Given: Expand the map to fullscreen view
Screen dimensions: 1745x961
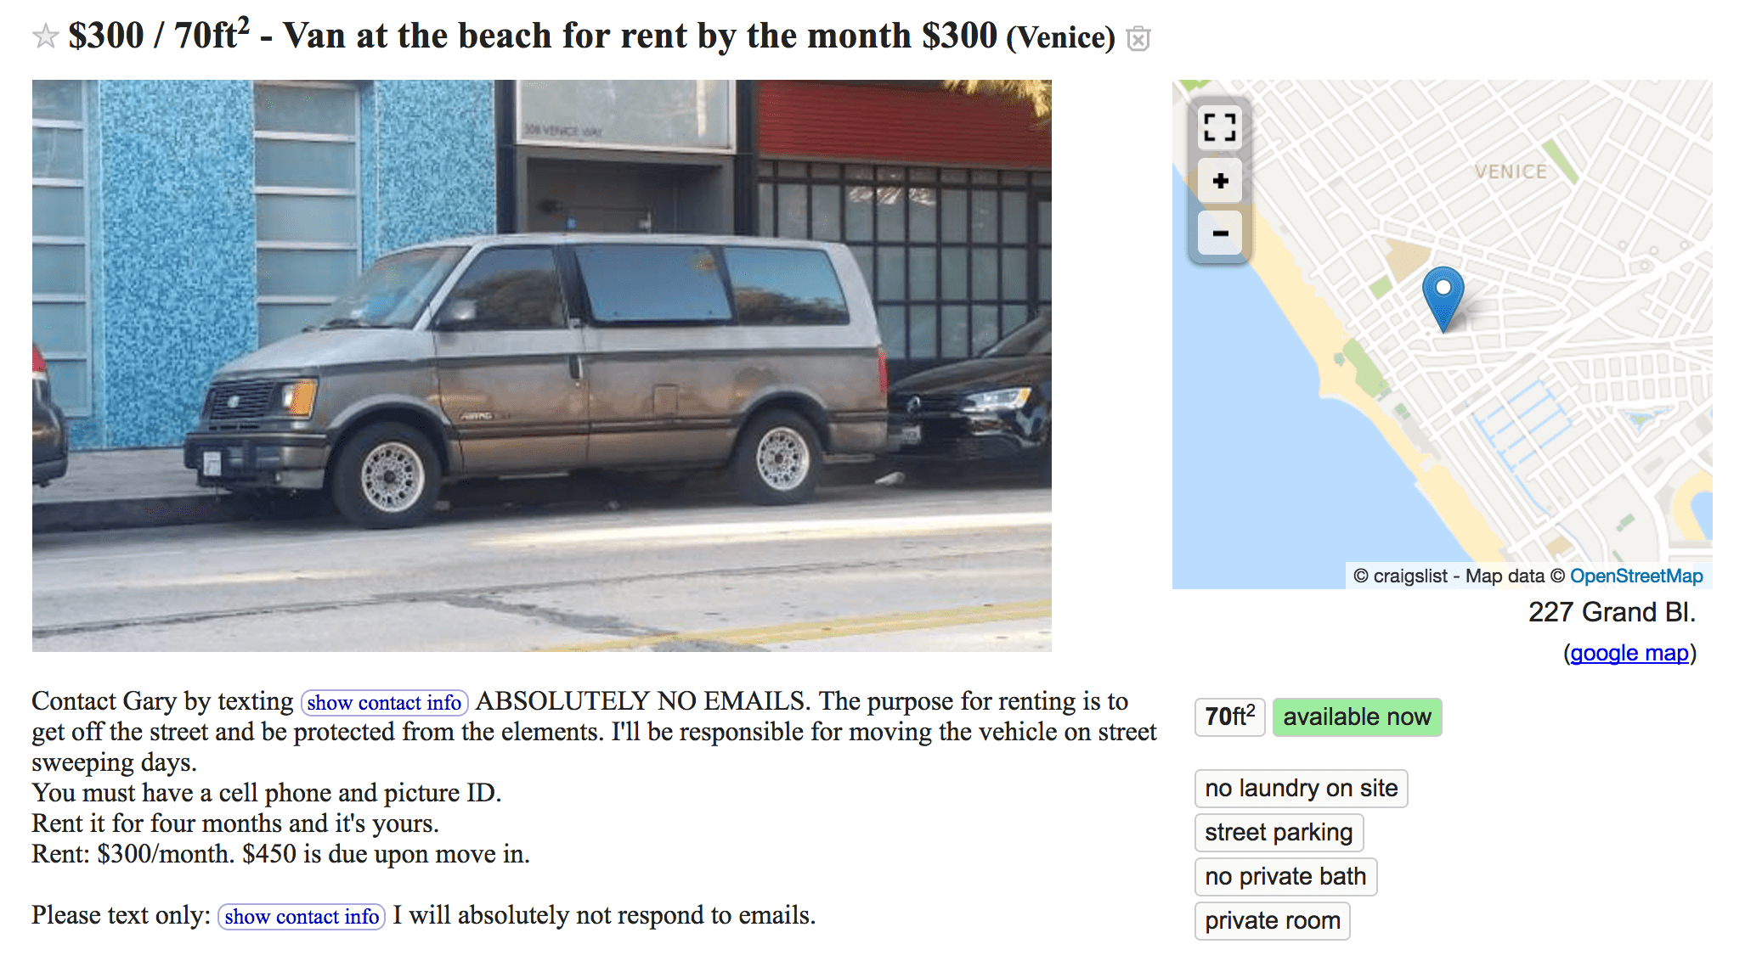Looking at the screenshot, I should (x=1221, y=127).
